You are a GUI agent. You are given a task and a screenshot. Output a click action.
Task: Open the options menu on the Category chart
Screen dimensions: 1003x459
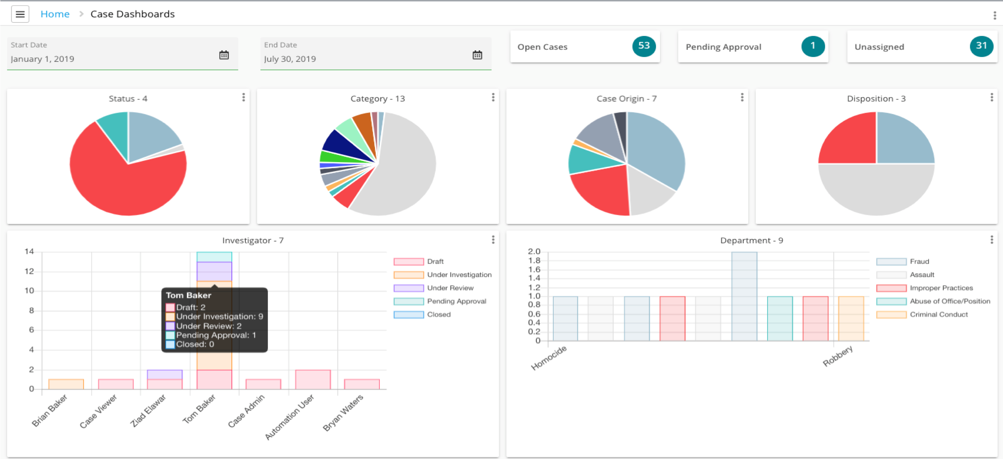pos(493,98)
